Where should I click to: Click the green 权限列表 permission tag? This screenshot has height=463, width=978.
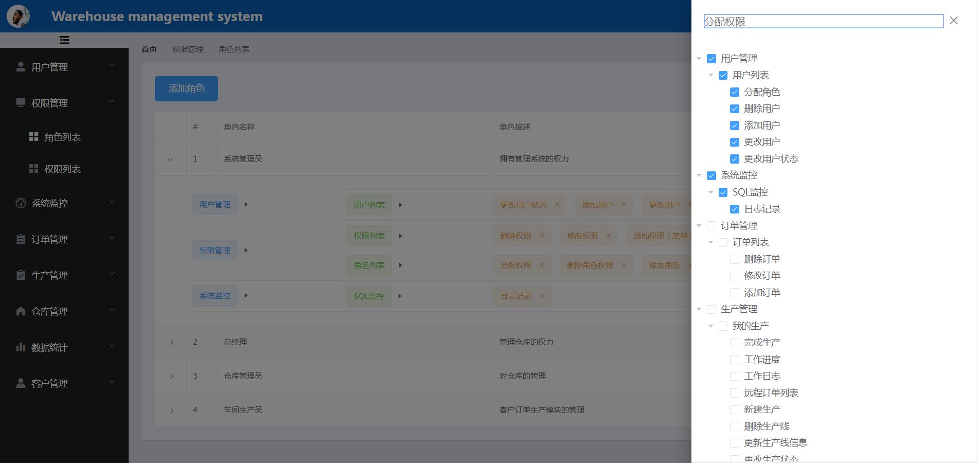369,236
